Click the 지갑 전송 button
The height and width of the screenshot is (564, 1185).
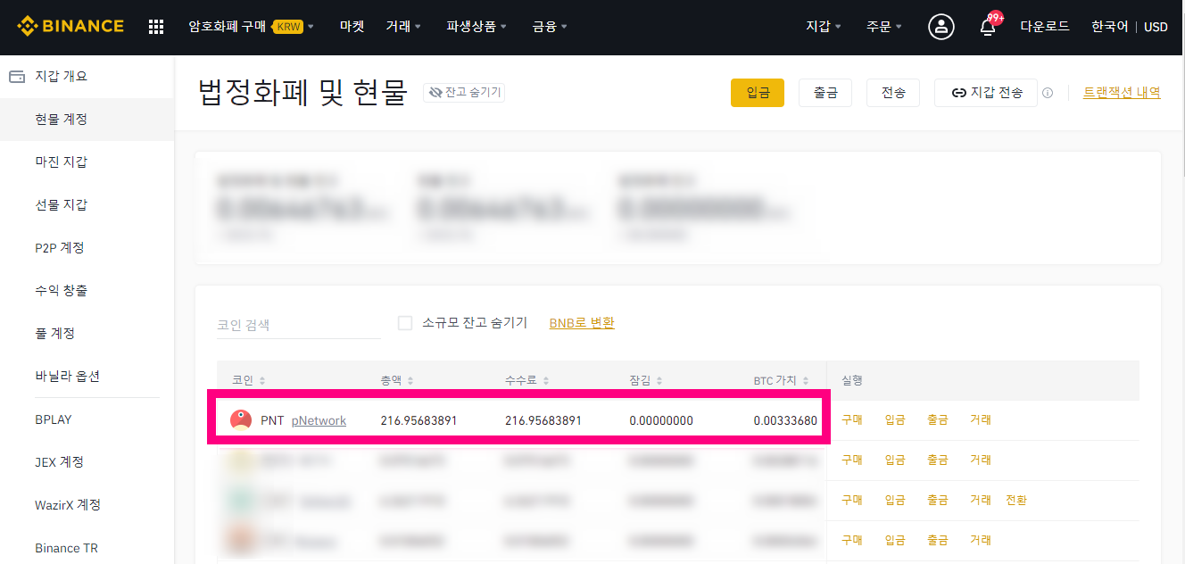click(x=986, y=93)
